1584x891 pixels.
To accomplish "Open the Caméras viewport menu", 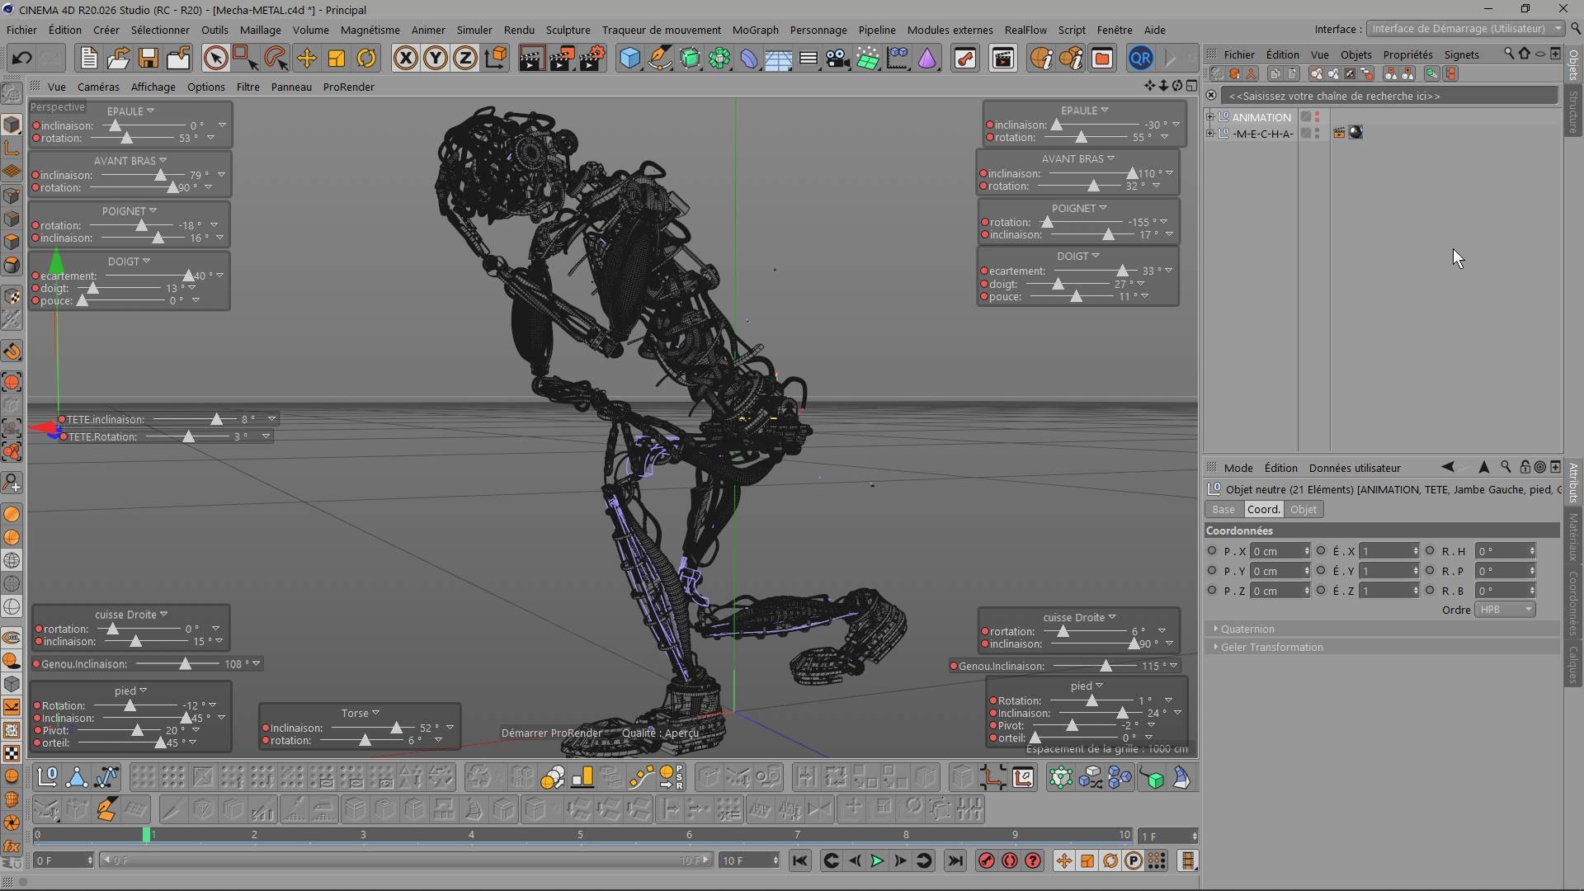I will (x=98, y=87).
